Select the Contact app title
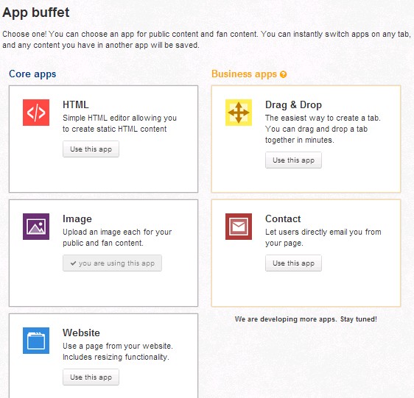Image resolution: width=414 pixels, height=398 pixels. click(283, 219)
